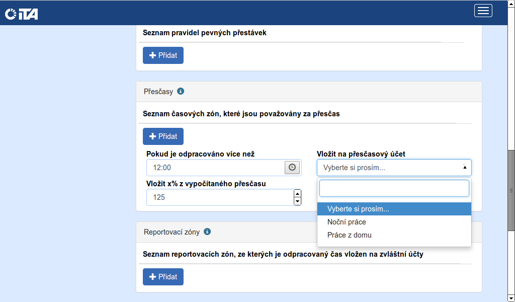515x302 pixels.
Task: Decrease the overtime percentage with the down arrow
Action: 297,201
